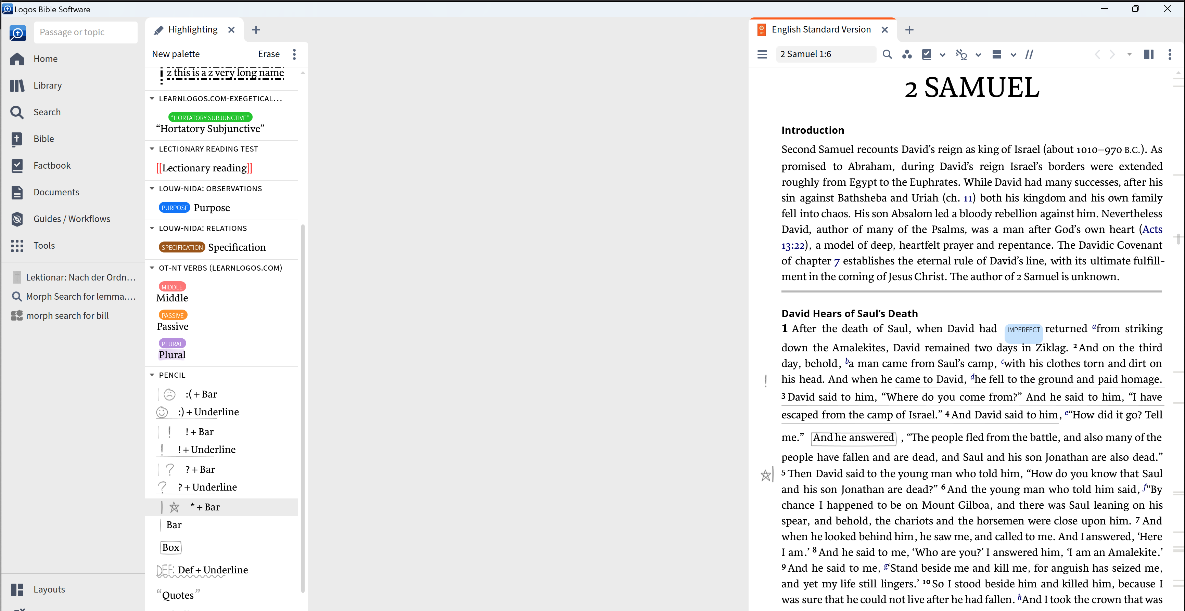Open dropdown next to reading plan icon

click(942, 55)
